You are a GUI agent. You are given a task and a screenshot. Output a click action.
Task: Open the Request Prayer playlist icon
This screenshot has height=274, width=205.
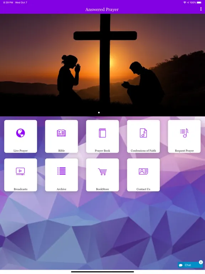(184, 133)
